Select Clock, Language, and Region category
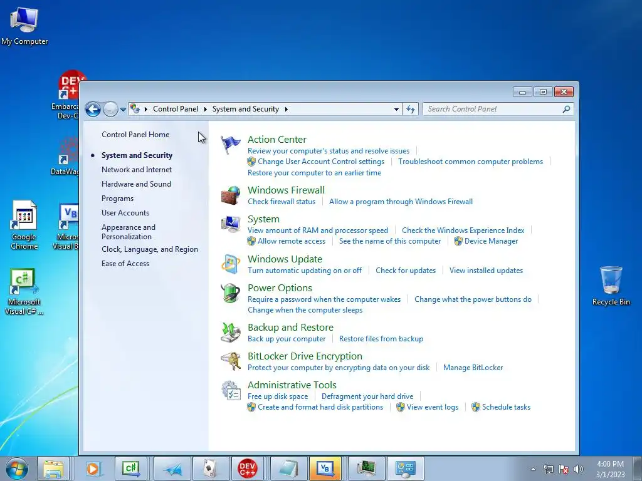Screen dimensions: 642x481 150,249
